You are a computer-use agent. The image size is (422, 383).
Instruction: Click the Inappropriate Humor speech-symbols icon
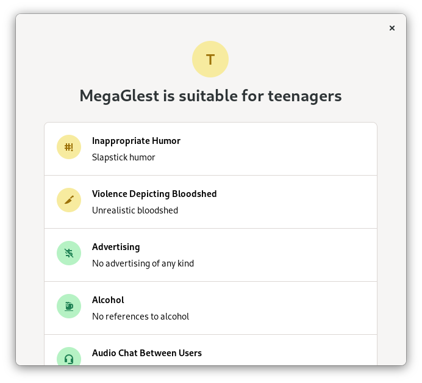[x=69, y=147]
